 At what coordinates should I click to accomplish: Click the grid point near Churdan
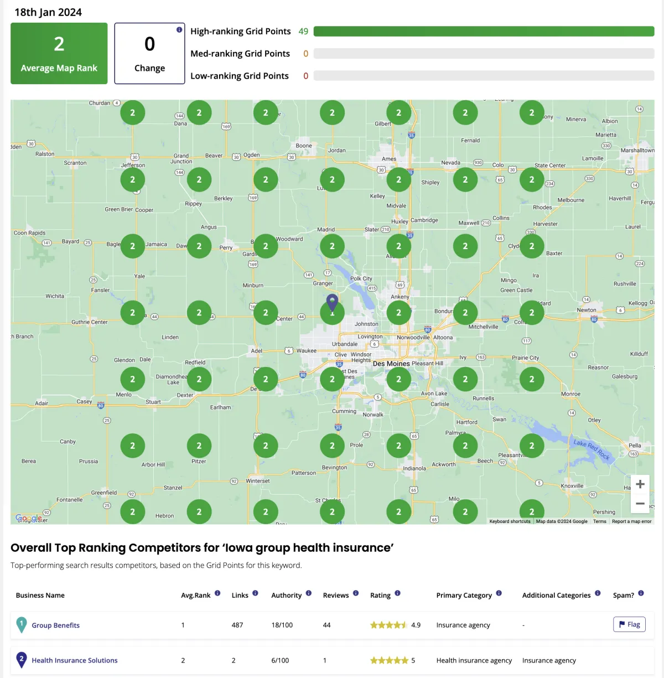click(x=133, y=113)
